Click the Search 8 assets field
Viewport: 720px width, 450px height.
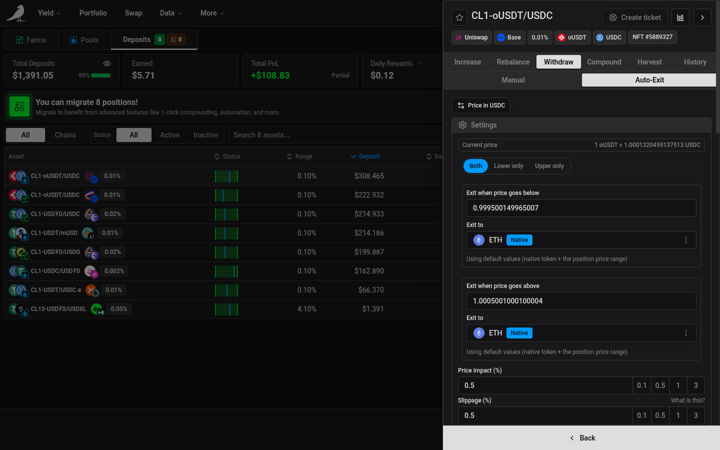pos(334,135)
